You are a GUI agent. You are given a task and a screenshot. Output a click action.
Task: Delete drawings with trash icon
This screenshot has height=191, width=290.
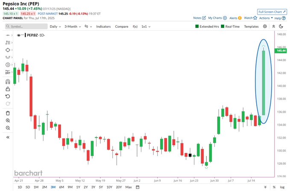tap(8, 113)
